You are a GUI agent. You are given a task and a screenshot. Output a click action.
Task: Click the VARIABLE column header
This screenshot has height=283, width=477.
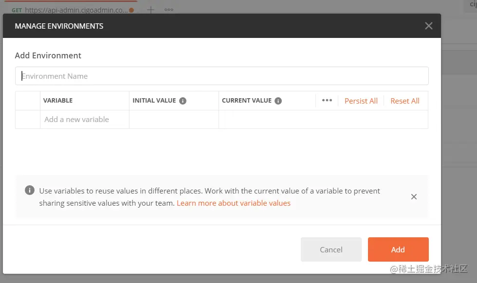coord(58,101)
